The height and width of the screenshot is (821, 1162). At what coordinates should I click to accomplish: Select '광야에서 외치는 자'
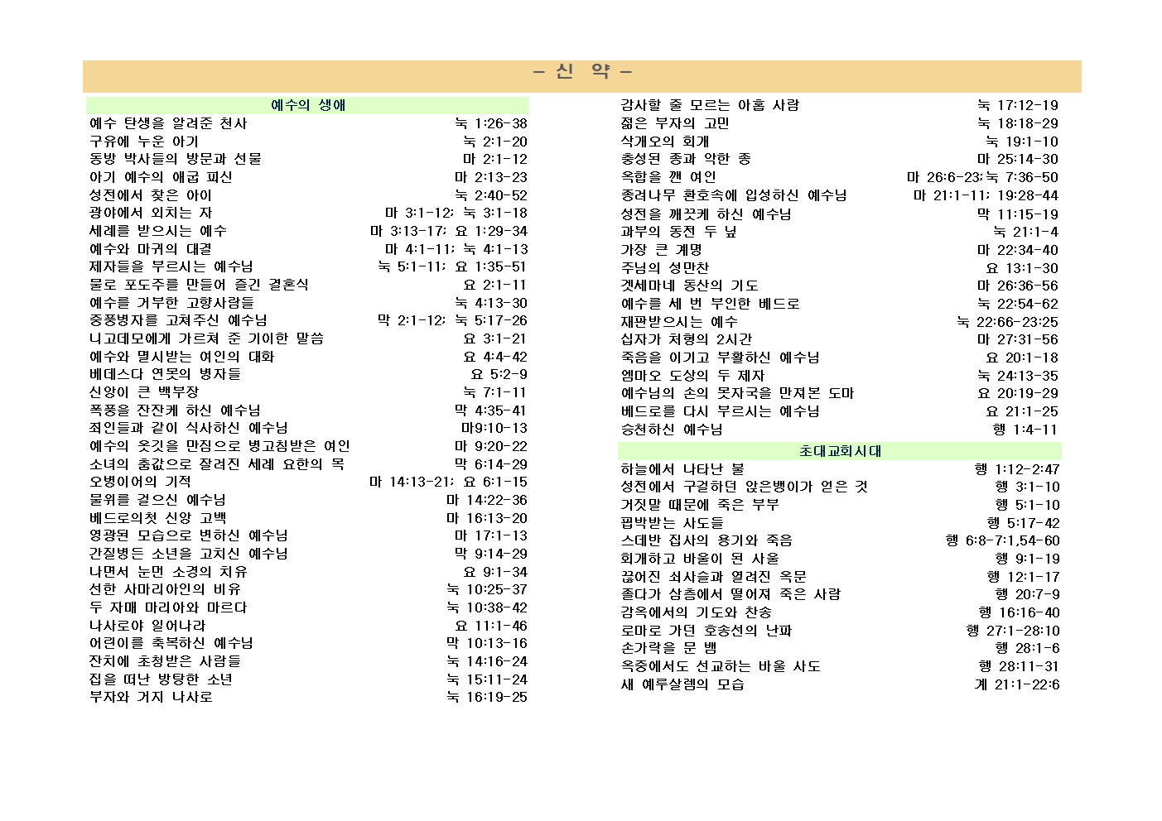(x=151, y=213)
